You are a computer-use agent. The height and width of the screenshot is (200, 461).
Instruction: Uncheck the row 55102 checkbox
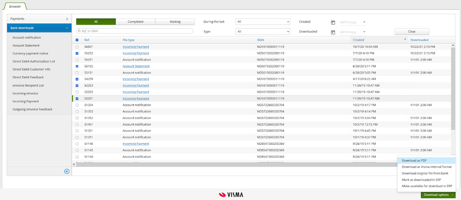pyautogui.click(x=77, y=66)
